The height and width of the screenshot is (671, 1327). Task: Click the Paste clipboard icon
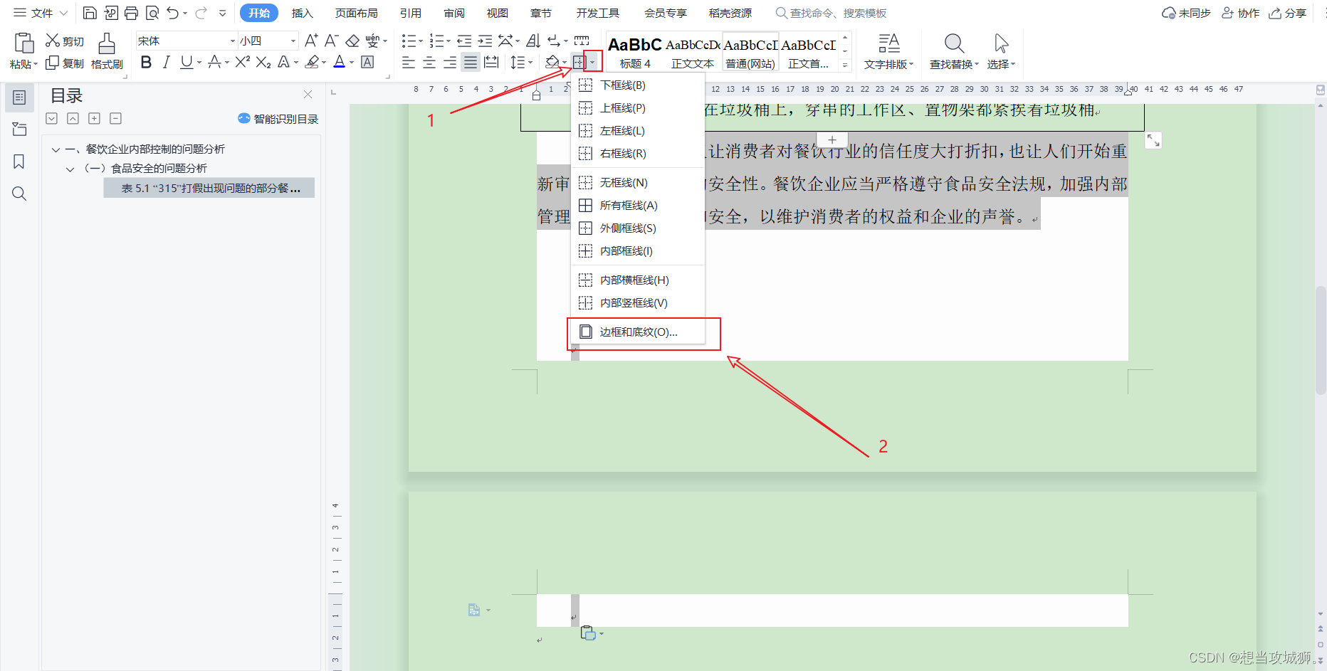(23, 43)
